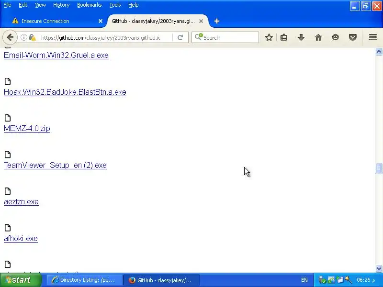Show bookmarks list icon
This screenshot has height=287, width=383.
[x=284, y=37]
